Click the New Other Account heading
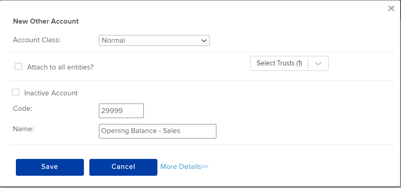The height and width of the screenshot is (188, 401). (46, 21)
